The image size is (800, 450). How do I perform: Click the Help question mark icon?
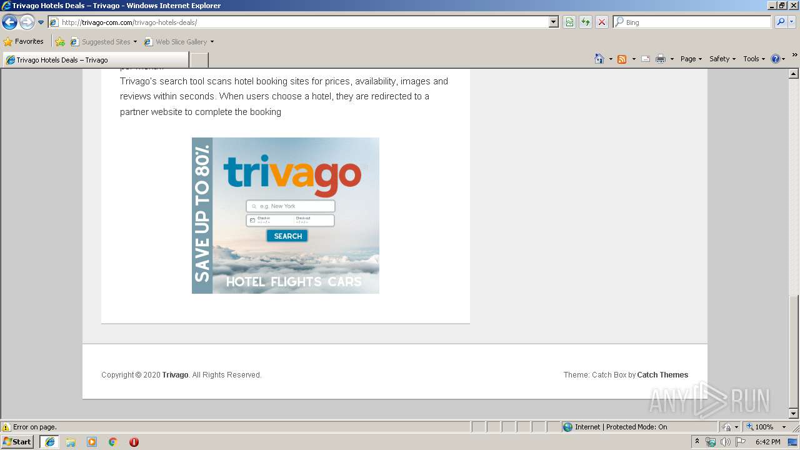pyautogui.click(x=776, y=59)
